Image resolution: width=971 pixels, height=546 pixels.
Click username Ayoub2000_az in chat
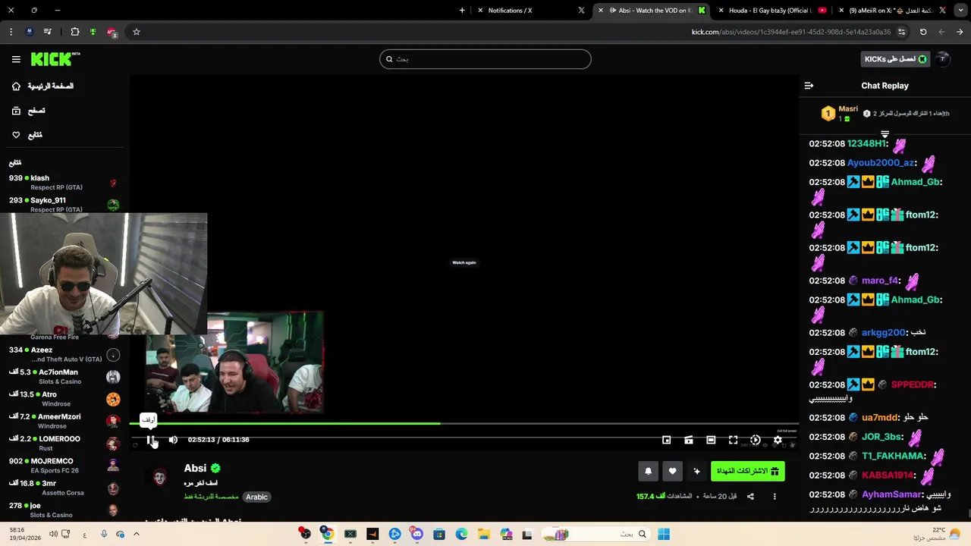coord(881,163)
